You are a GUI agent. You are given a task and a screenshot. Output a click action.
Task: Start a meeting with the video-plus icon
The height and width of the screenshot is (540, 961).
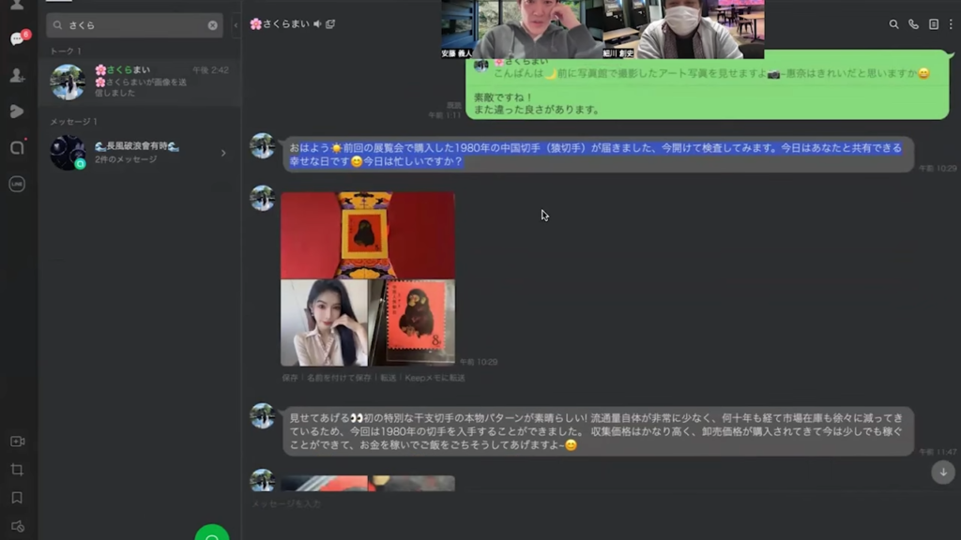pyautogui.click(x=17, y=442)
